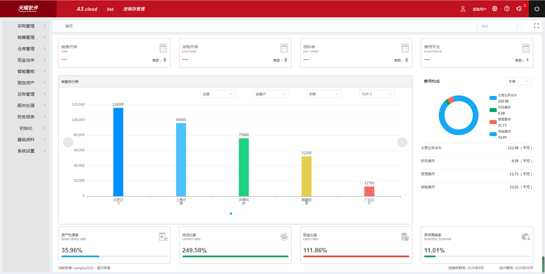Click calculator icon on 销售开单 card

pos(163,48)
